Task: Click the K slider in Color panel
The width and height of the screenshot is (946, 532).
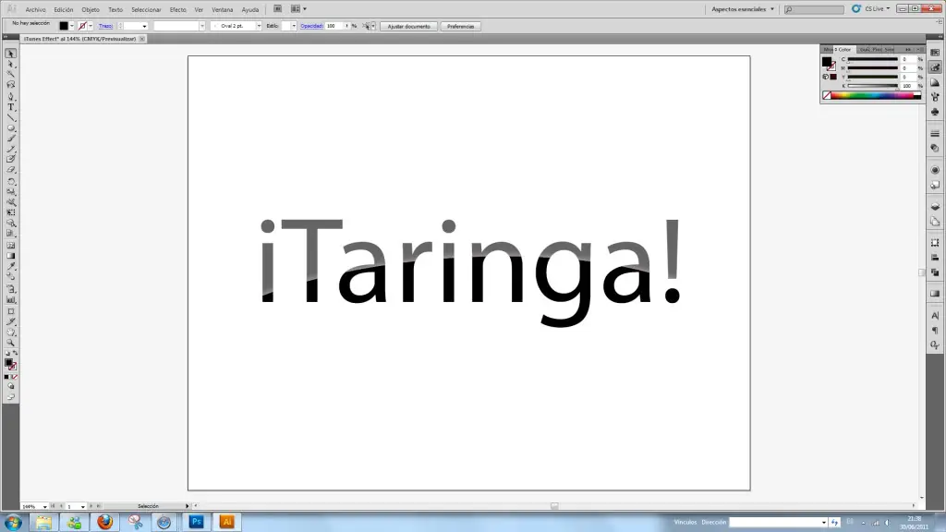Action: (872, 85)
